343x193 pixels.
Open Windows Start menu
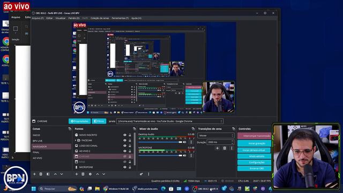(34, 189)
